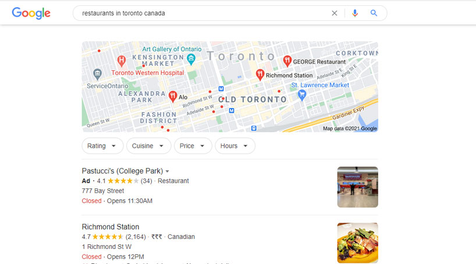Click the blue magnifier search icon
The image size is (476, 264).
[x=374, y=13]
